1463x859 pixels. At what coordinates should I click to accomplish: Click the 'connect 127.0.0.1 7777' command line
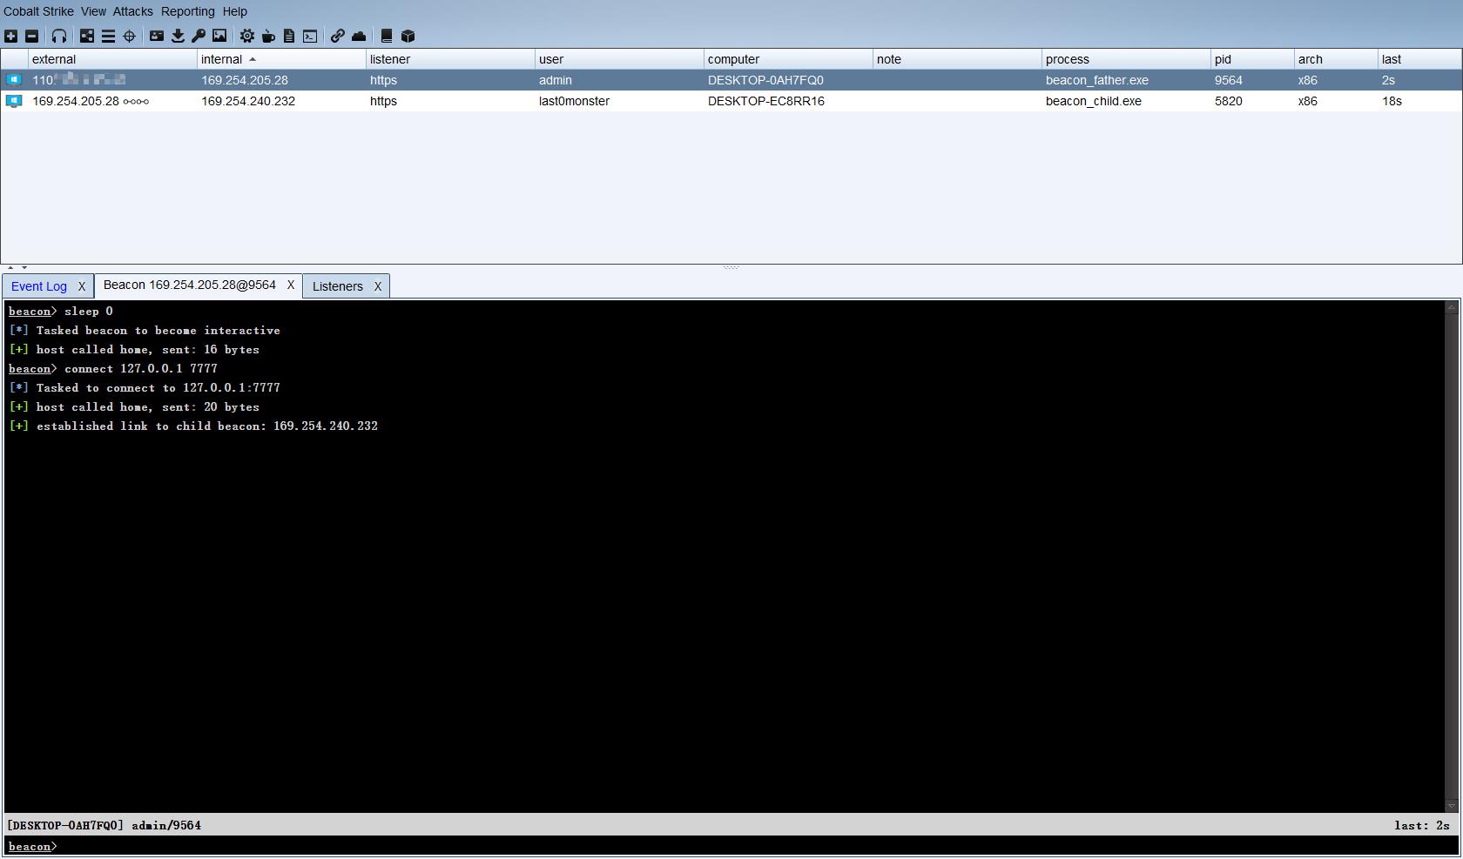(113, 368)
